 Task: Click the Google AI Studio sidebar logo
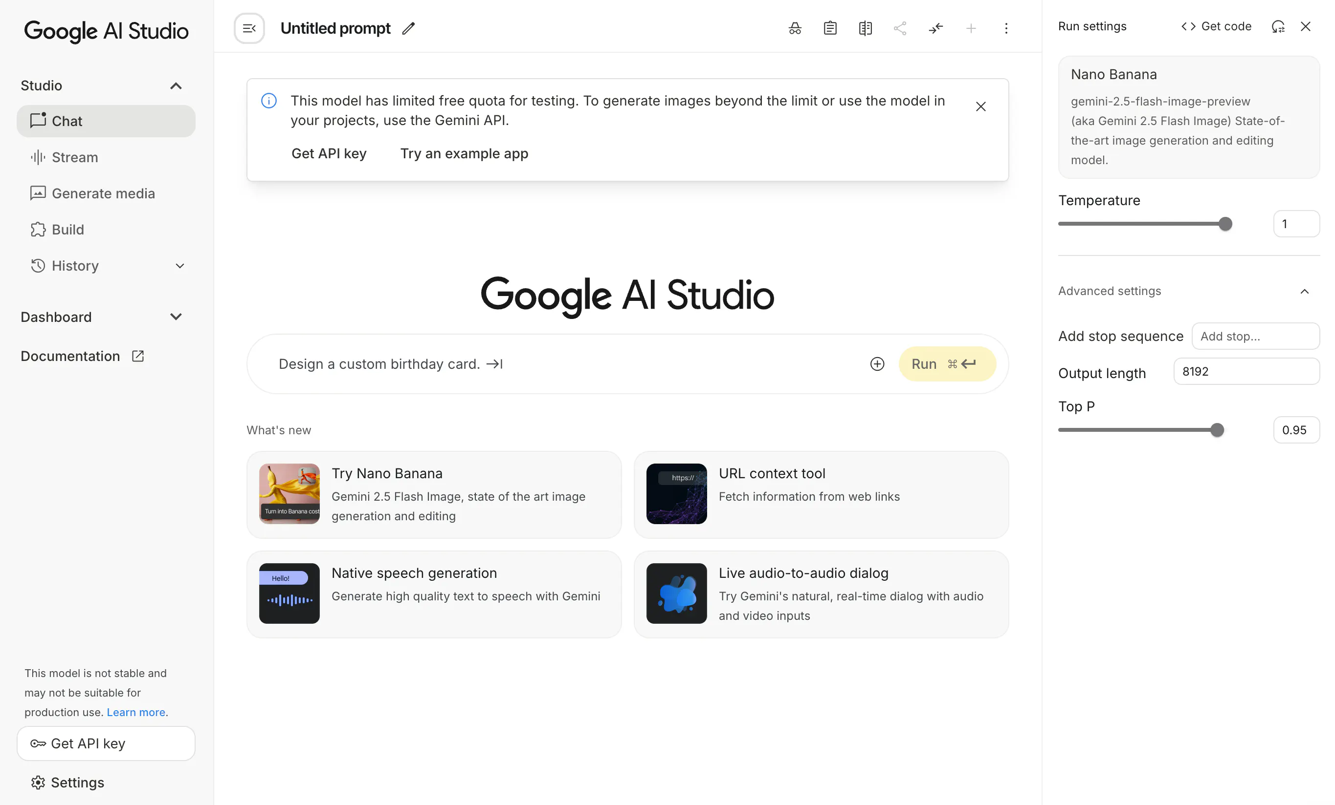tap(106, 31)
